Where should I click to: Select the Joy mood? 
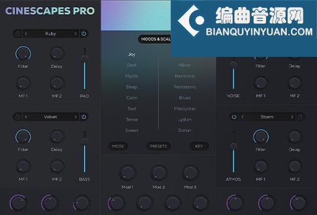coord(132,54)
